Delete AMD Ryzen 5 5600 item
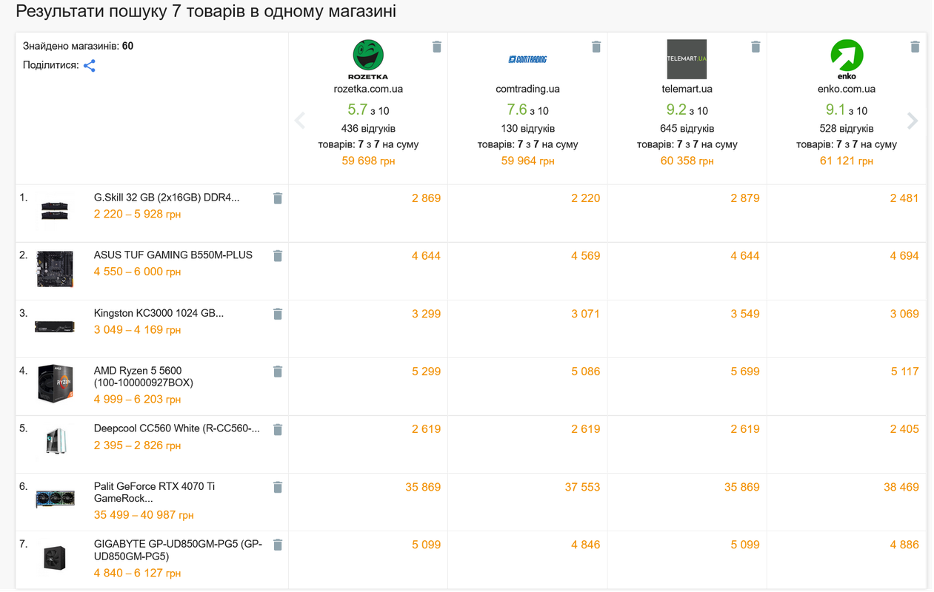This screenshot has height=592, width=934. tap(278, 371)
